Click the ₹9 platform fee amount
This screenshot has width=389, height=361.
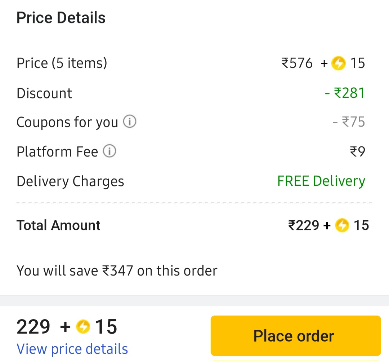[357, 152]
